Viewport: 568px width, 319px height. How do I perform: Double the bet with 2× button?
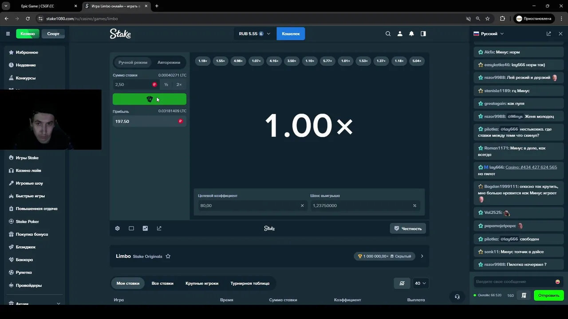coord(179,85)
